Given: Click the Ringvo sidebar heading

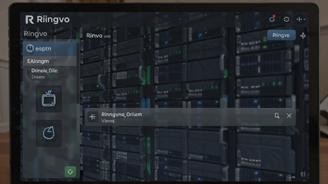Looking at the screenshot, I should click(35, 34).
